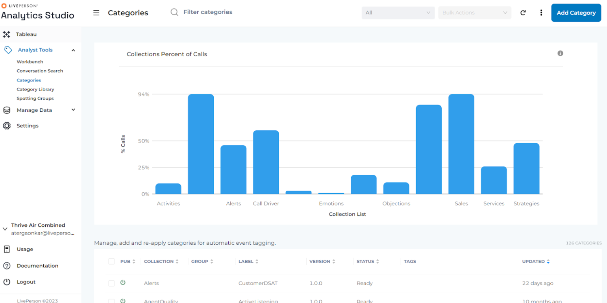Viewport: 607px width, 303px height.
Task: Click the Logout power icon
Action: pos(7,282)
